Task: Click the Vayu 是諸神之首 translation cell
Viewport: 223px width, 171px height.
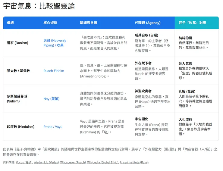Action: (x=102, y=127)
